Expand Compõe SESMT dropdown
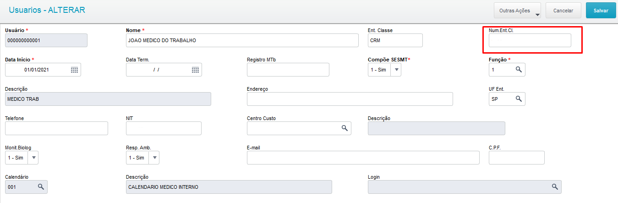The height and width of the screenshot is (203, 618). tap(396, 70)
